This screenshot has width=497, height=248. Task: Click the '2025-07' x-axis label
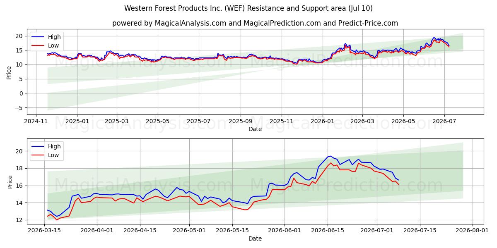coord(199,122)
